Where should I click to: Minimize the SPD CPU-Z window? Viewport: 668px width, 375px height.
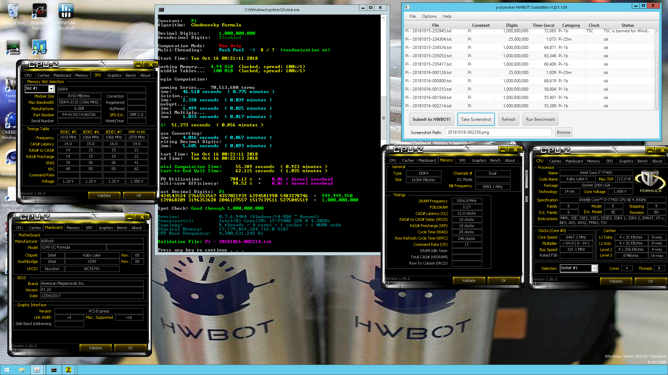tap(138, 65)
